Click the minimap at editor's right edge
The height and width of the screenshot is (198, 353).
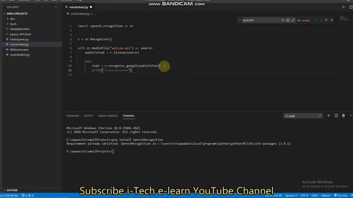coord(344,18)
